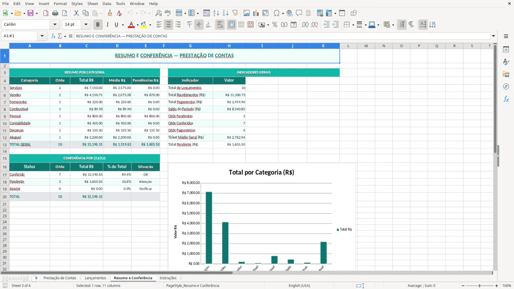514x289 pixels.
Task: Open the Function Wizard
Action: [54, 36]
